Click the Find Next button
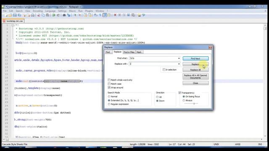 coord(195,59)
